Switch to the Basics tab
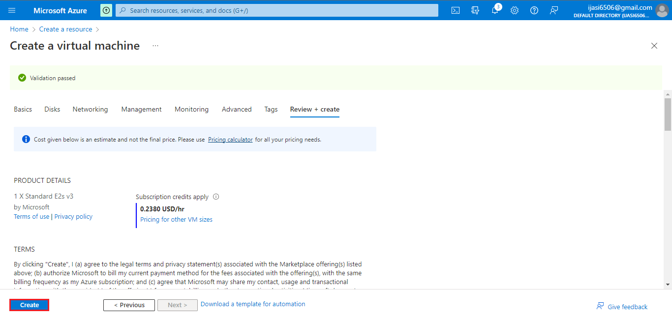Viewport: 672px width, 318px height. point(23,109)
